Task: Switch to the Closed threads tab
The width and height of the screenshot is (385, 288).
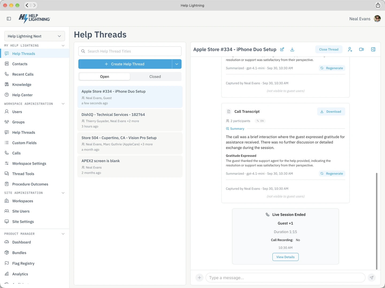Action: (x=155, y=77)
